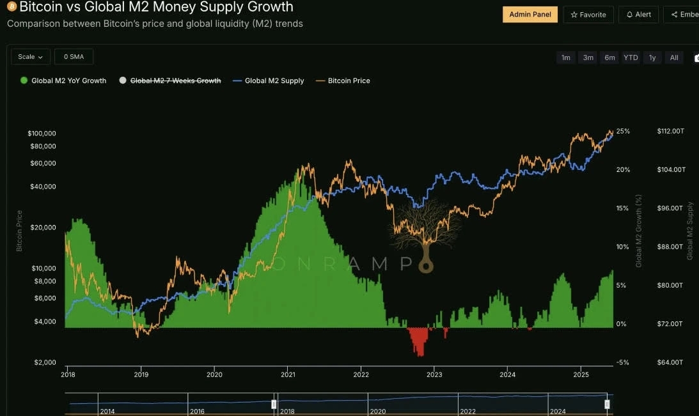Screen dimensions: 699x416
Task: Click the 0 SMA selector
Action: point(74,57)
